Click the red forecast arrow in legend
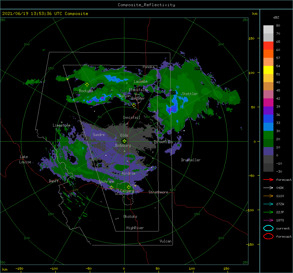 click(x=268, y=180)
